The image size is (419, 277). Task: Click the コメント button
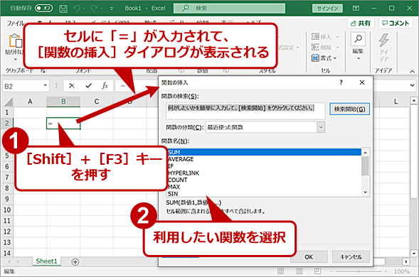coord(396,23)
